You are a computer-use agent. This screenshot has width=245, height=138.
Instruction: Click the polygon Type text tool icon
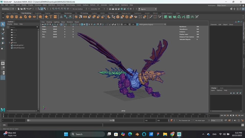(x=51, y=17)
